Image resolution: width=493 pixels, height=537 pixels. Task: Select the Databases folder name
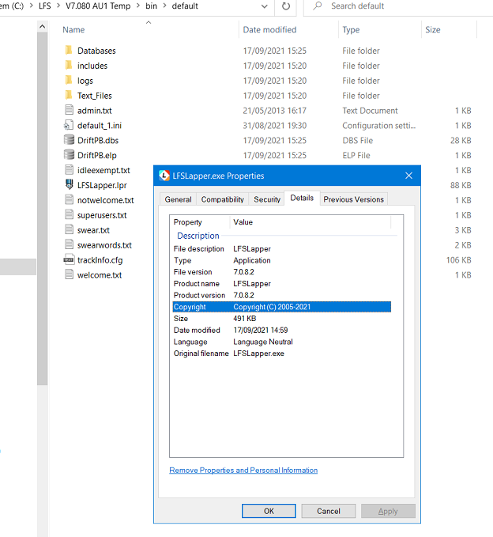click(96, 51)
